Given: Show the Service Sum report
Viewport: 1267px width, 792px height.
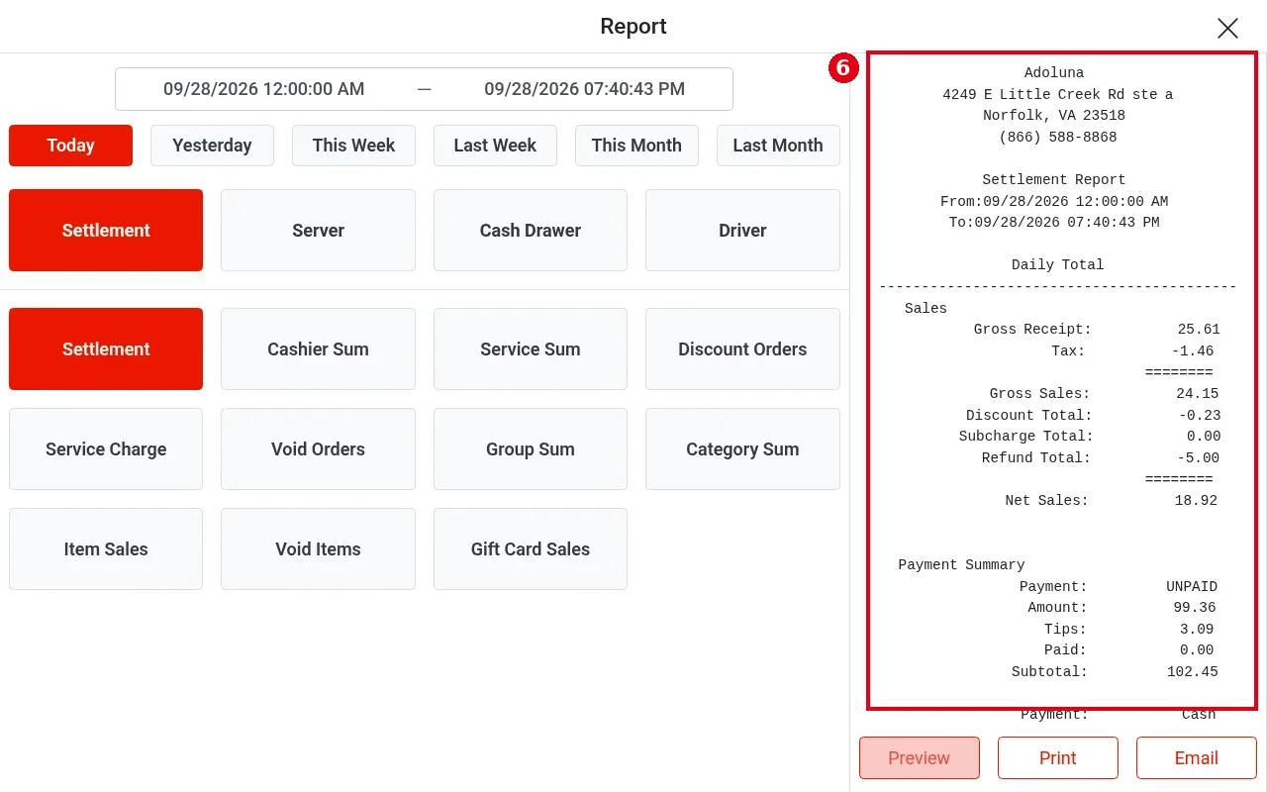Looking at the screenshot, I should coord(531,349).
